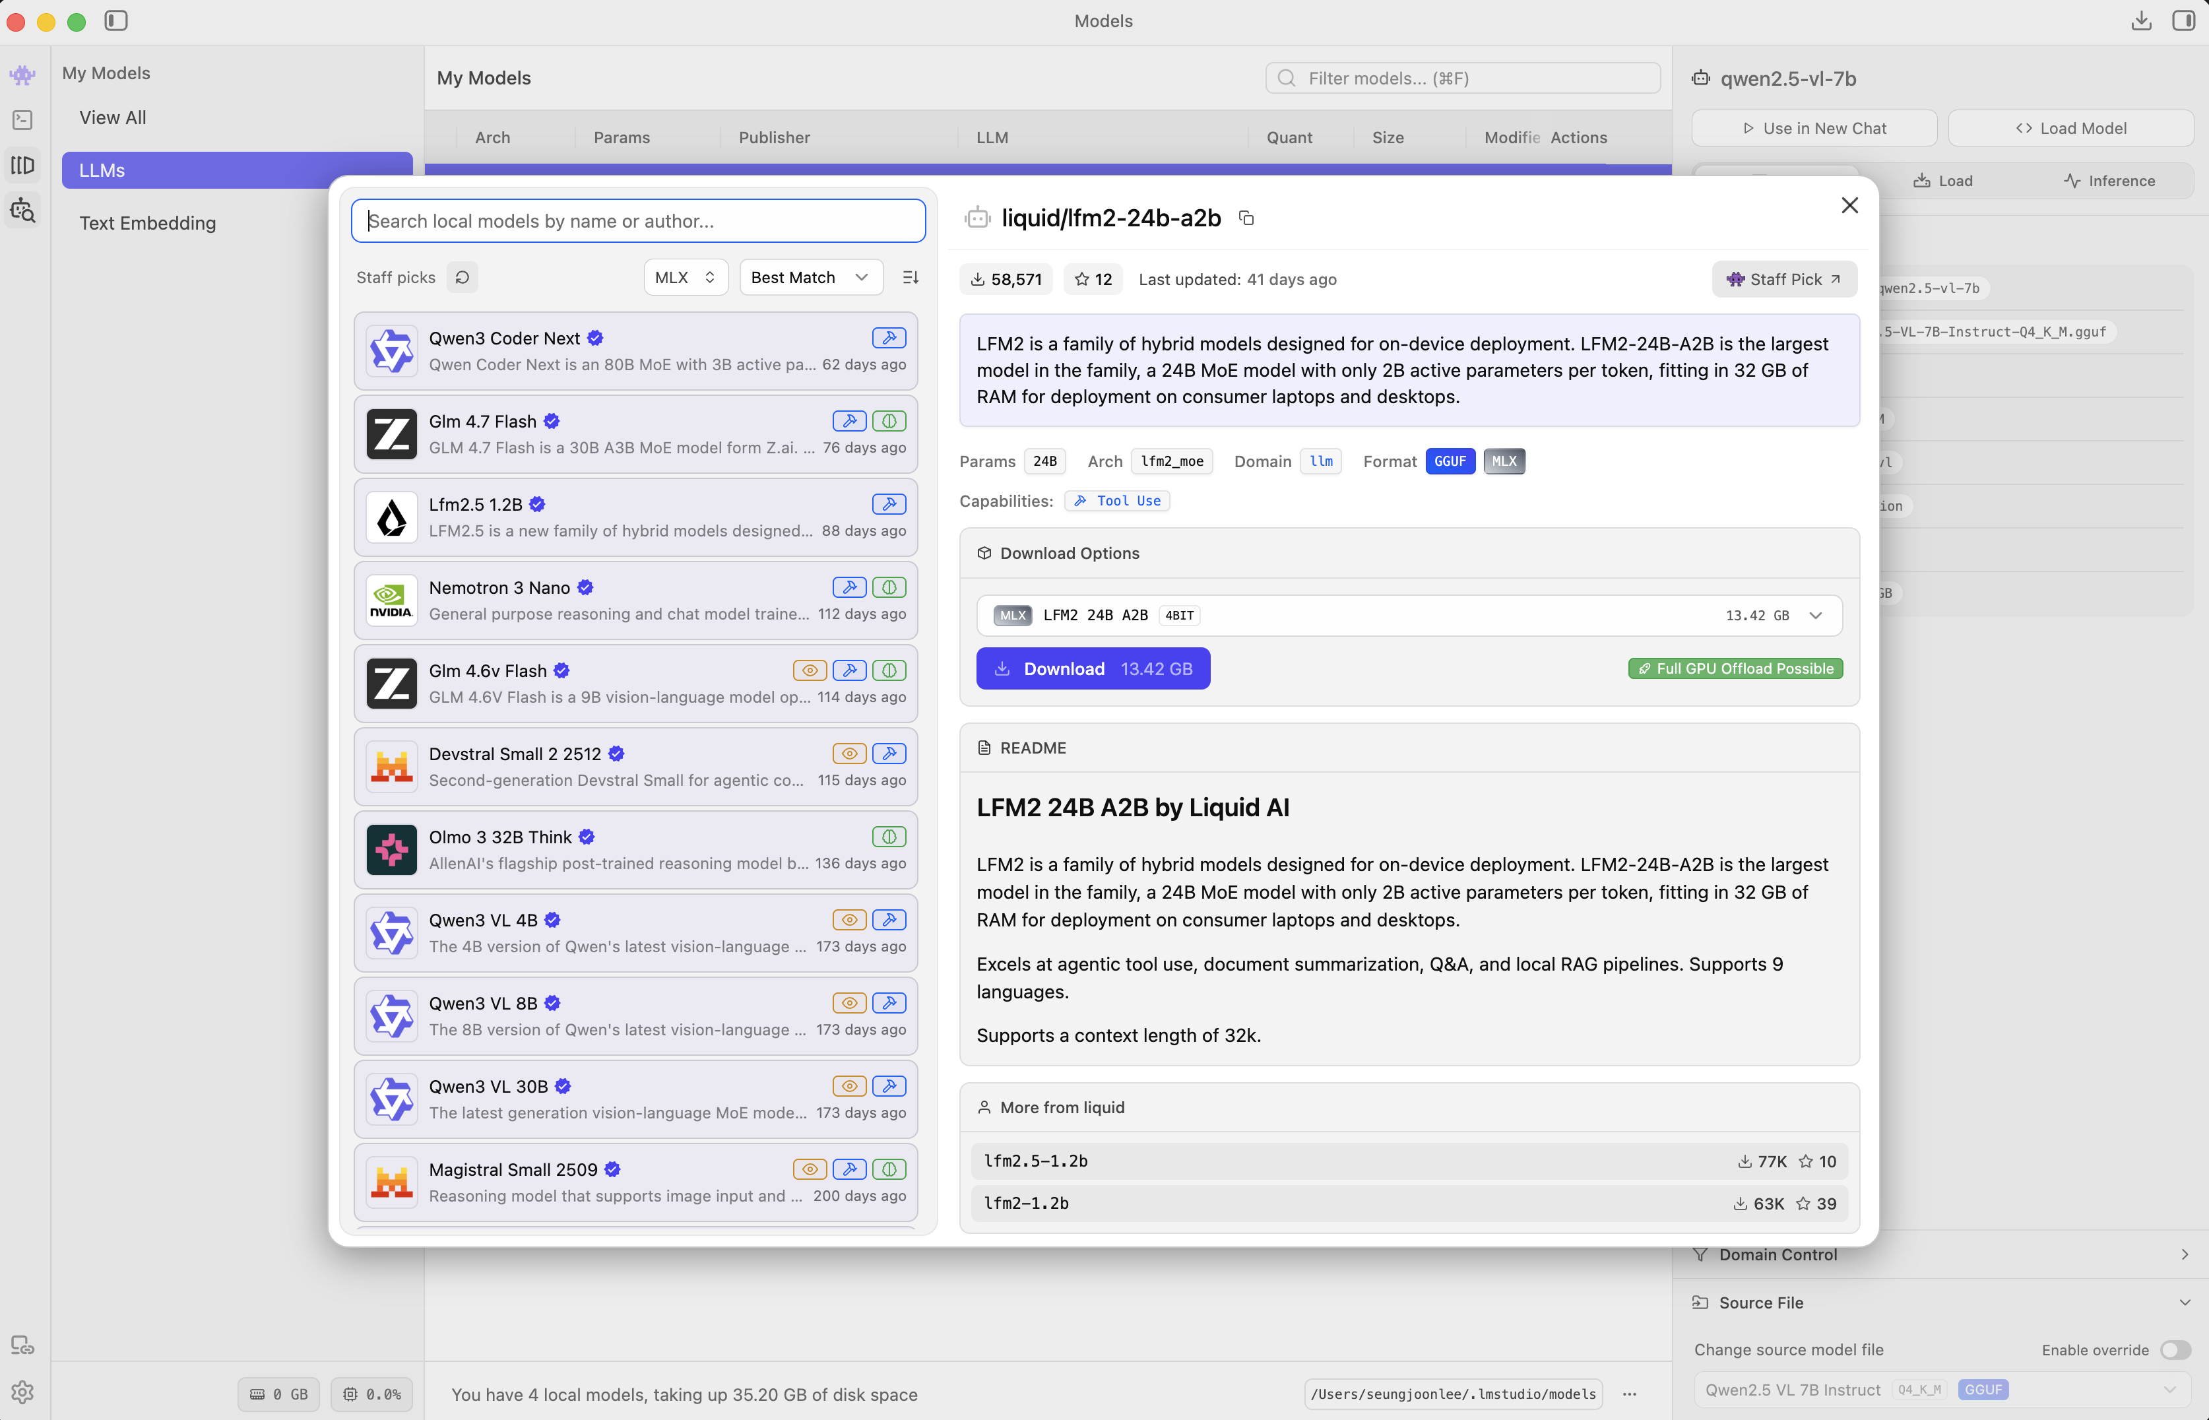The image size is (2209, 1420).
Task: Open the Discover model search icon in sidebar
Action: click(22, 209)
